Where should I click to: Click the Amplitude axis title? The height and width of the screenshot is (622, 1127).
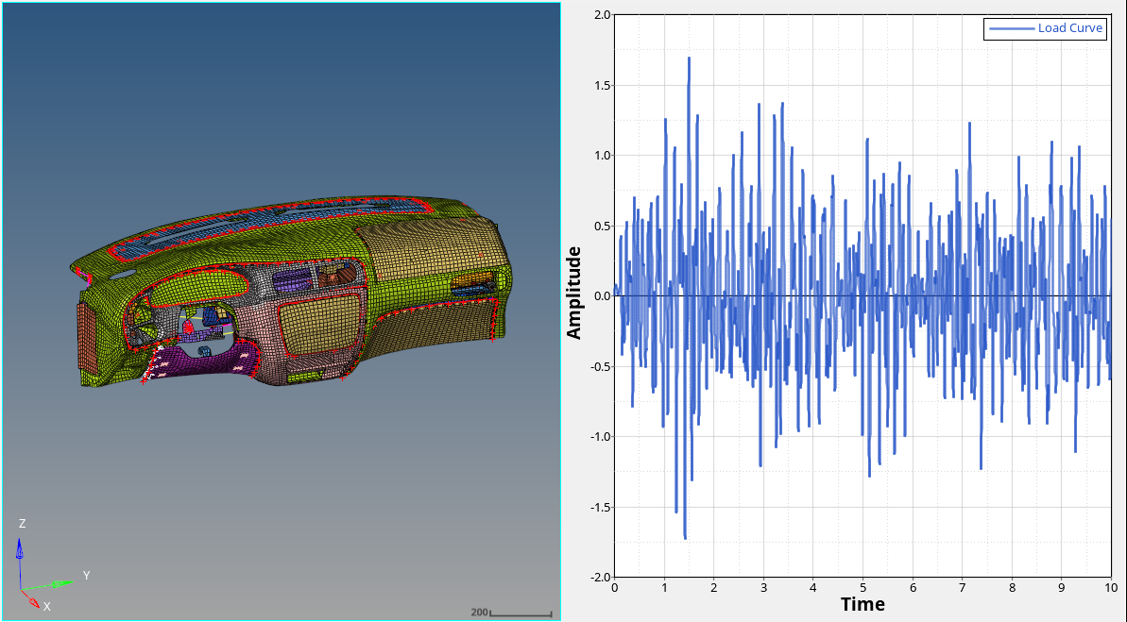point(573,293)
